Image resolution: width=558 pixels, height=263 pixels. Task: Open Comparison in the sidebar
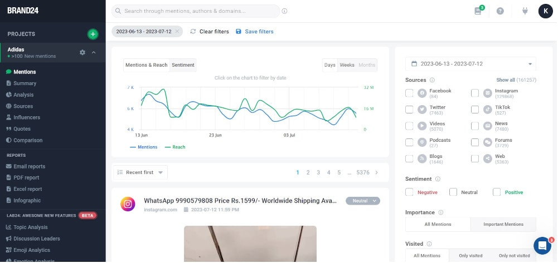click(x=28, y=140)
